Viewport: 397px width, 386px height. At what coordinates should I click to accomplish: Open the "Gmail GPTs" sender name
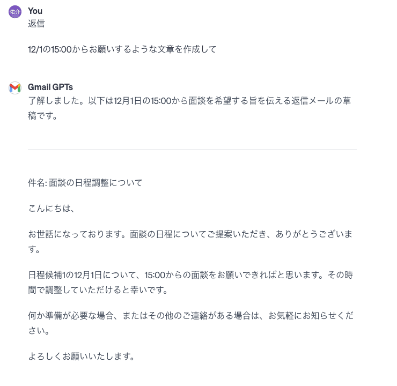[50, 87]
